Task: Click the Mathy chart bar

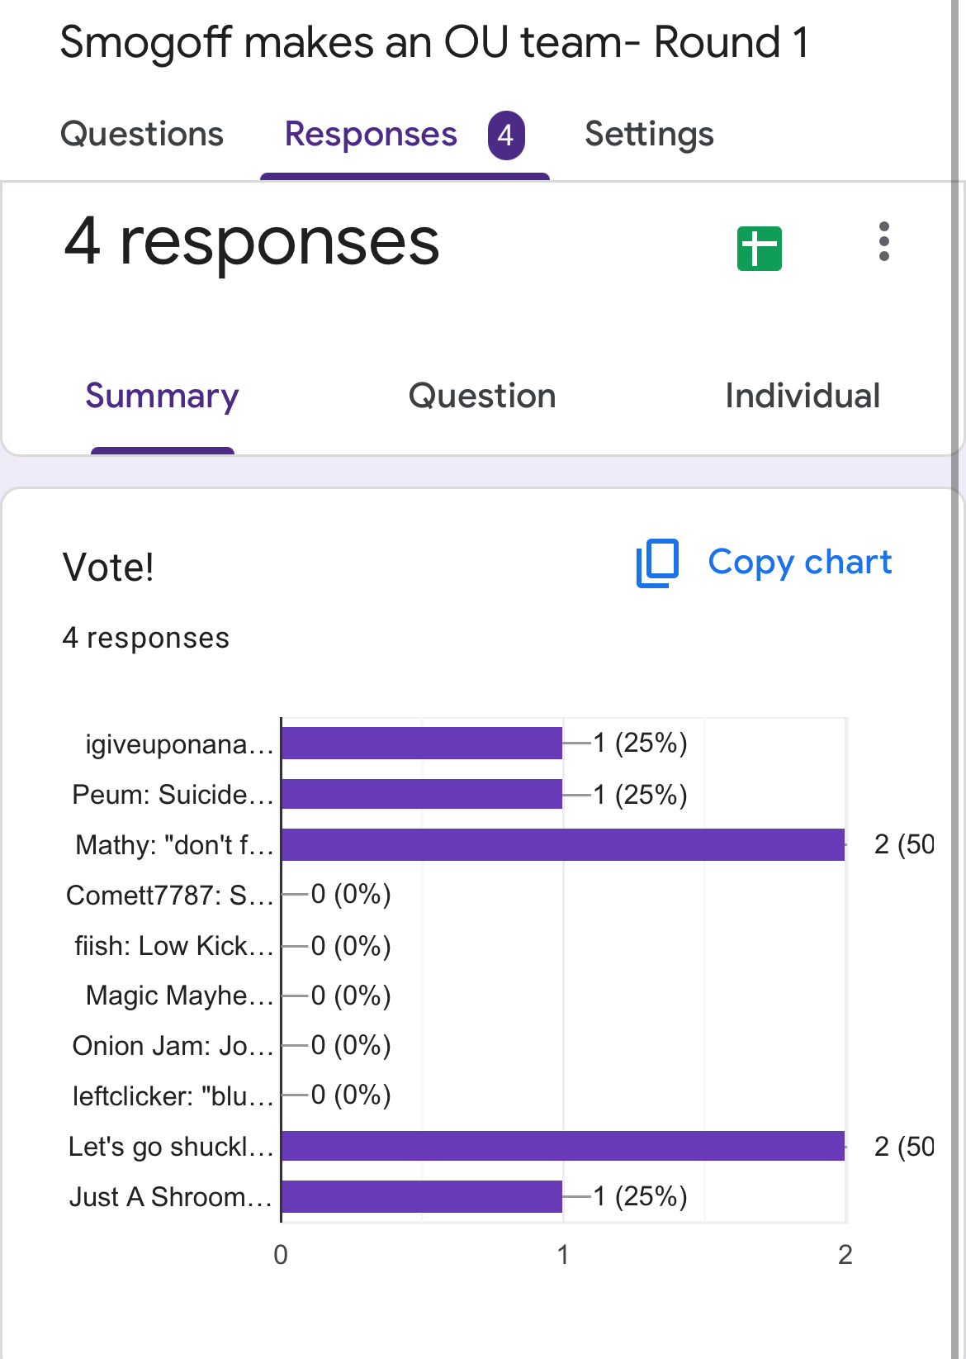Action: (562, 845)
